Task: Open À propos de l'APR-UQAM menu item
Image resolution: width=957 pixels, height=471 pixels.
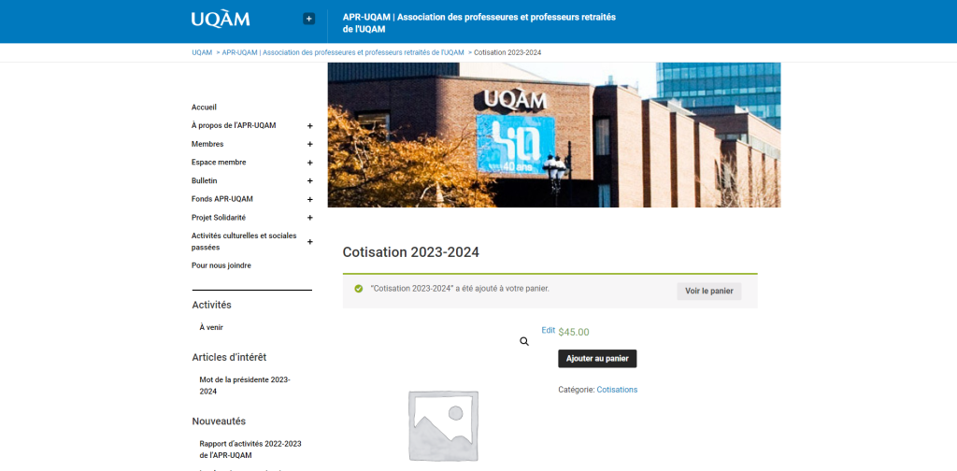Action: tap(234, 125)
